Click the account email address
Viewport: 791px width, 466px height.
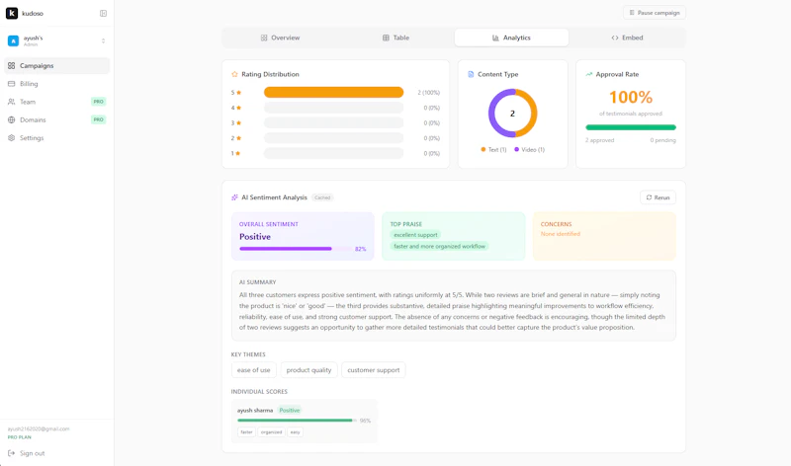(x=39, y=429)
